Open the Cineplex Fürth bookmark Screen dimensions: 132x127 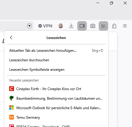[x=56, y=89]
